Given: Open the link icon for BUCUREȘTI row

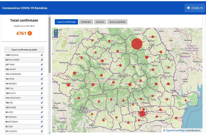Looking at the screenshot, I should 42,60.
